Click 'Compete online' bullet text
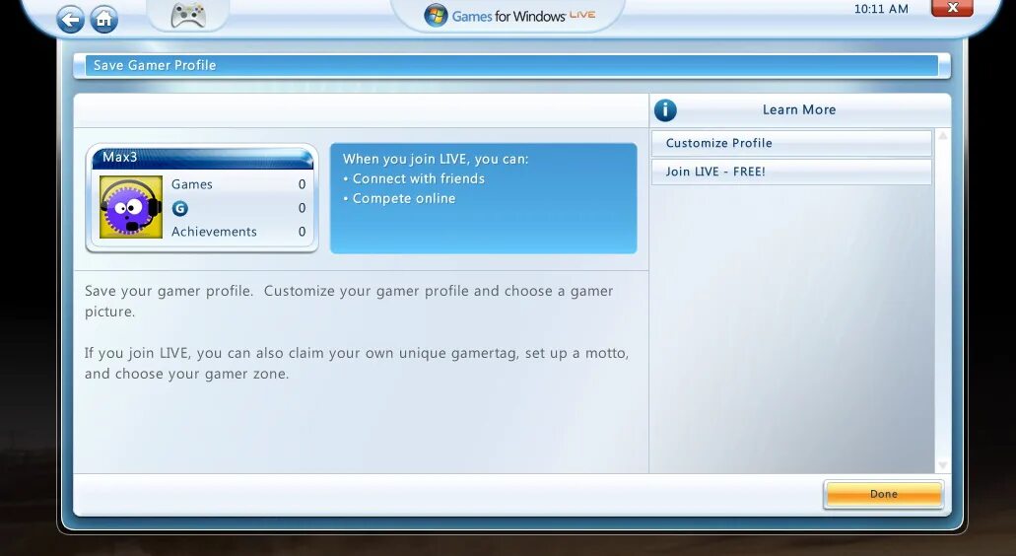Image resolution: width=1016 pixels, height=556 pixels. click(404, 199)
